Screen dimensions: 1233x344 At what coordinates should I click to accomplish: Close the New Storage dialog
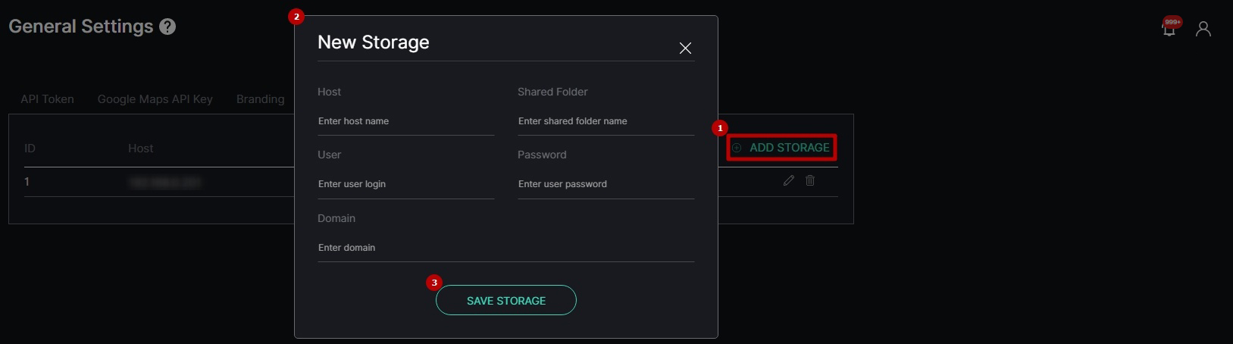coord(685,48)
